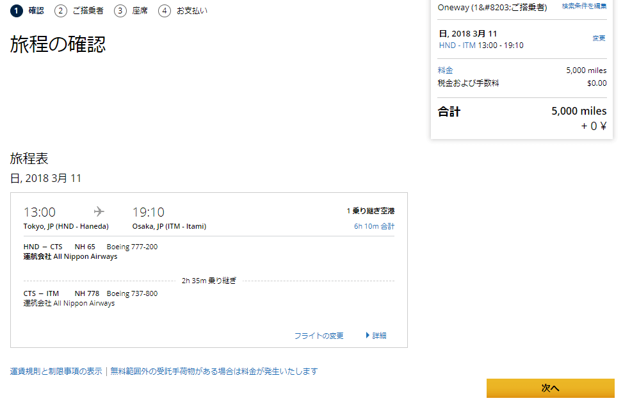623x403 pixels.
Task: Open the 無料範囲外の受託手荷物 baggage fee link
Action: 214,372
